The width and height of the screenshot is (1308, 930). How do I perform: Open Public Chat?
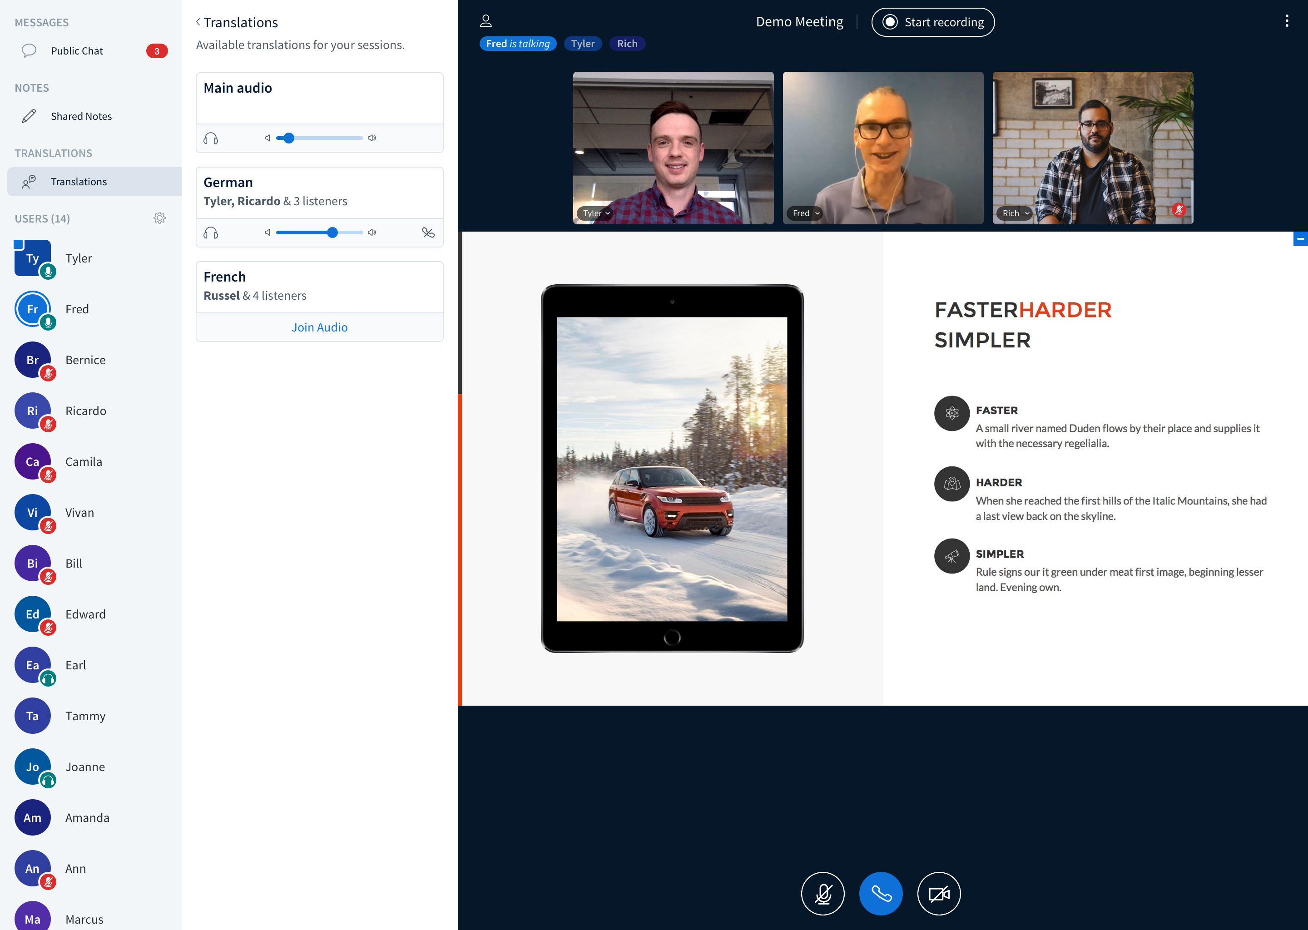point(77,51)
